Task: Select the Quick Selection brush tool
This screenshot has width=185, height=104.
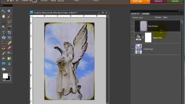Action: pos(9,27)
